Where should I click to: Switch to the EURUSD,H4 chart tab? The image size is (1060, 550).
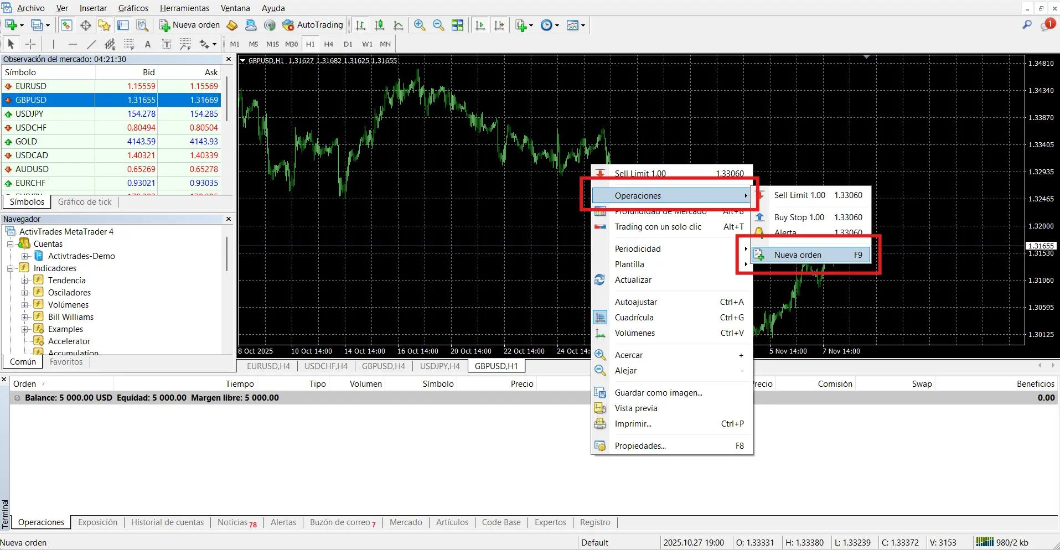point(268,366)
